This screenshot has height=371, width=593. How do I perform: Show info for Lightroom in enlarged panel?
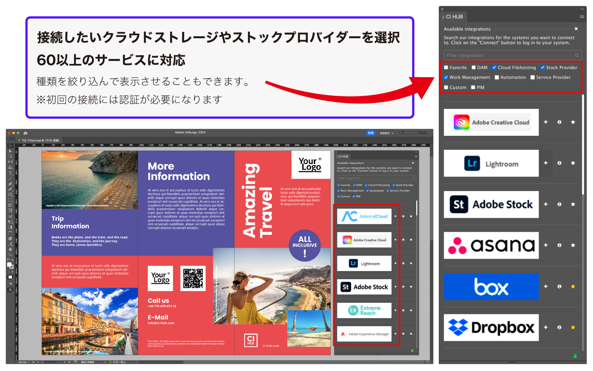[559, 163]
